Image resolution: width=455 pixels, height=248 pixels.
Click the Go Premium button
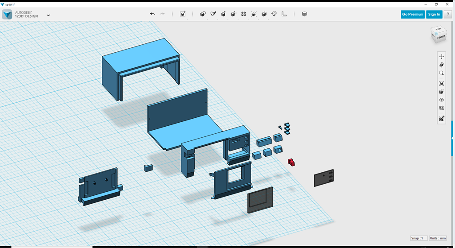412,14
